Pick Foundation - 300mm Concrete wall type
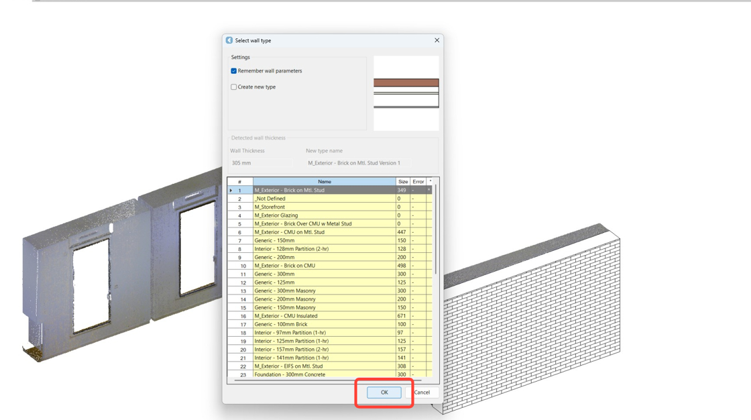 (x=324, y=374)
